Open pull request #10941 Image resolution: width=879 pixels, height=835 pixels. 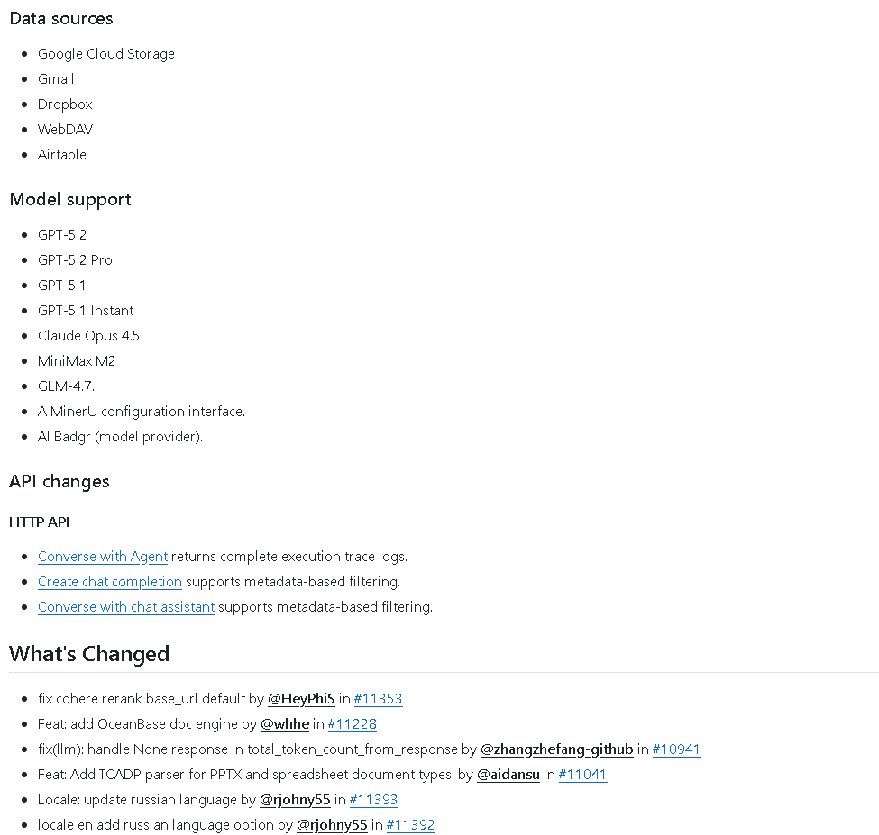click(676, 749)
